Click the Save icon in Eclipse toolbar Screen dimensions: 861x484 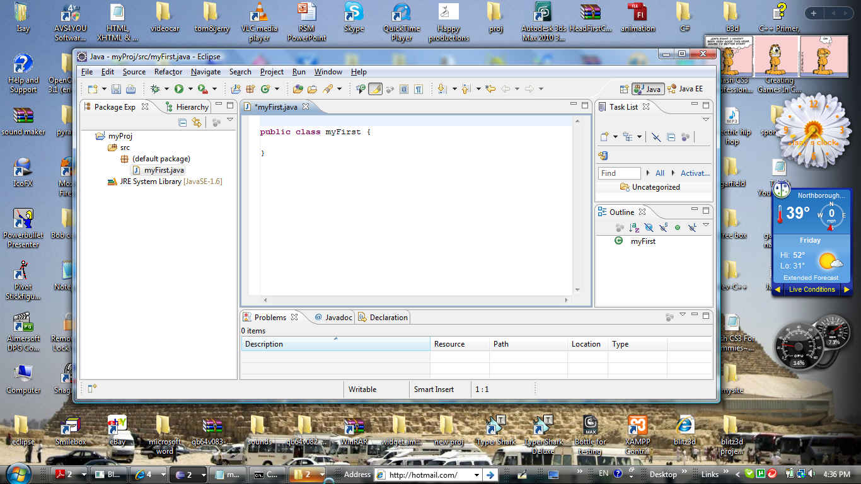[116, 89]
